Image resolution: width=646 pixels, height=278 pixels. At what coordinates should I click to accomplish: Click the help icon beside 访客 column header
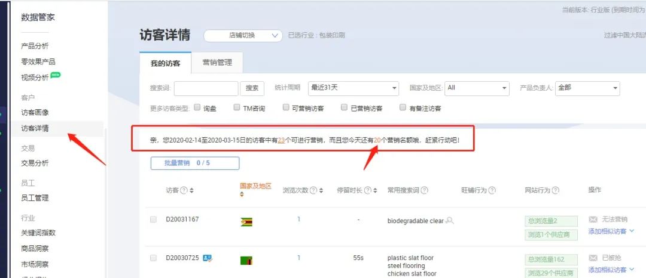click(x=184, y=190)
